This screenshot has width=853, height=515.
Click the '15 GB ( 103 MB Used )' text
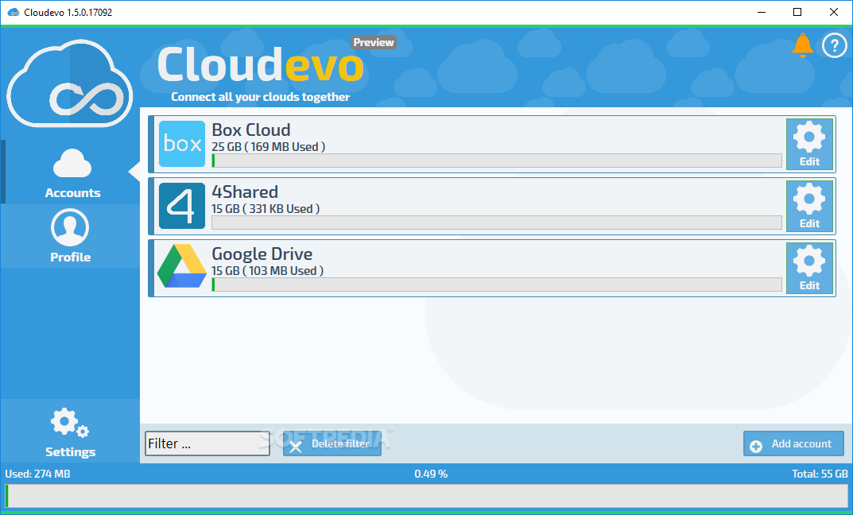268,271
